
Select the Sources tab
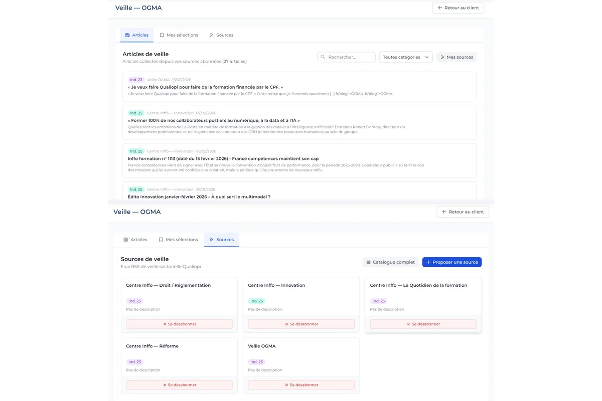pyautogui.click(x=221, y=239)
